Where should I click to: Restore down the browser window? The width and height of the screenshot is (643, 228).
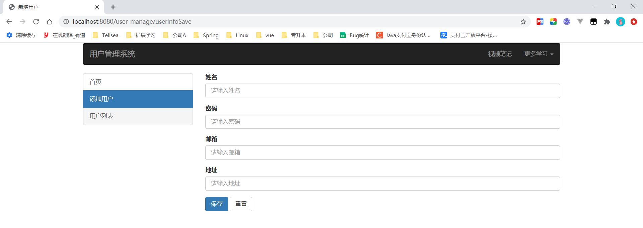pos(614,6)
